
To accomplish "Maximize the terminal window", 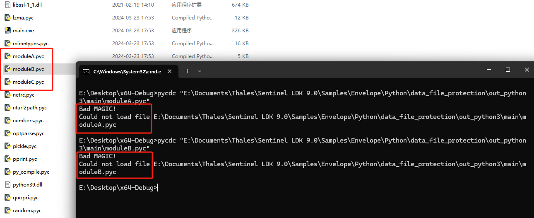I will (508, 70).
